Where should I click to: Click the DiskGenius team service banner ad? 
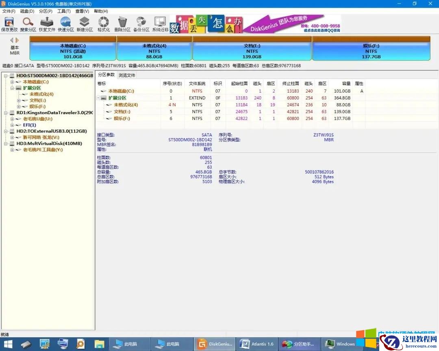coord(255,24)
